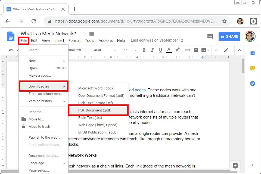Choose Share... in the File menu

pos(43,50)
